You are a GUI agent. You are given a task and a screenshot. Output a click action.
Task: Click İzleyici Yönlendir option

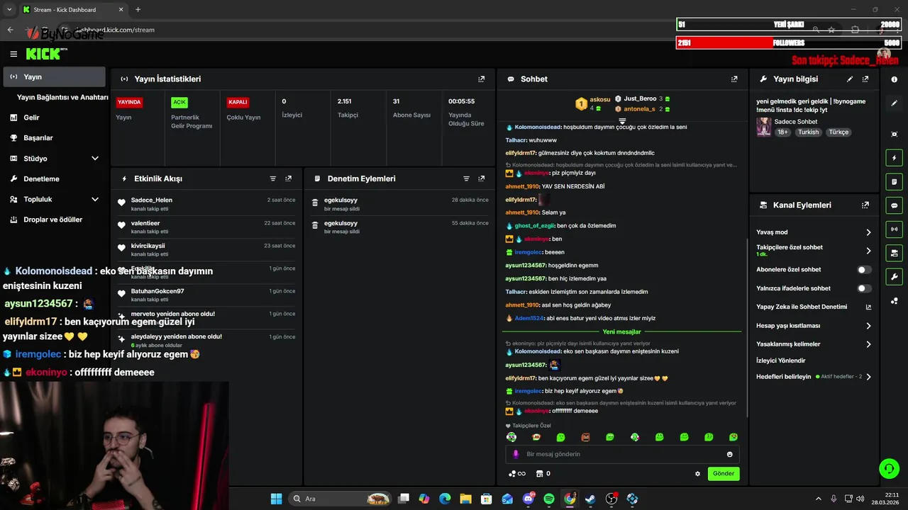(x=780, y=361)
